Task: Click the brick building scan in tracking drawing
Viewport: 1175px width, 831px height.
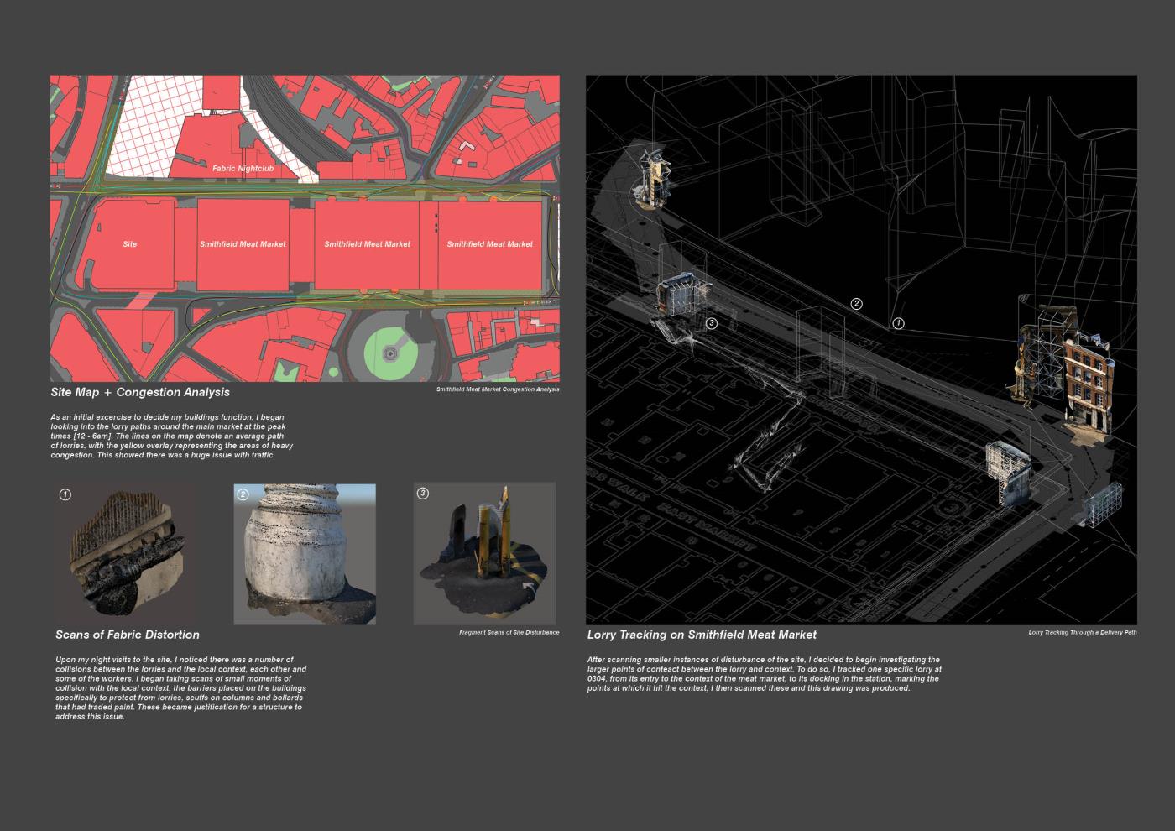Action: tap(1087, 378)
